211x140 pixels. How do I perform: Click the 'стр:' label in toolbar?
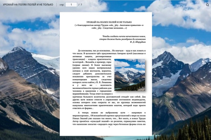62,5
